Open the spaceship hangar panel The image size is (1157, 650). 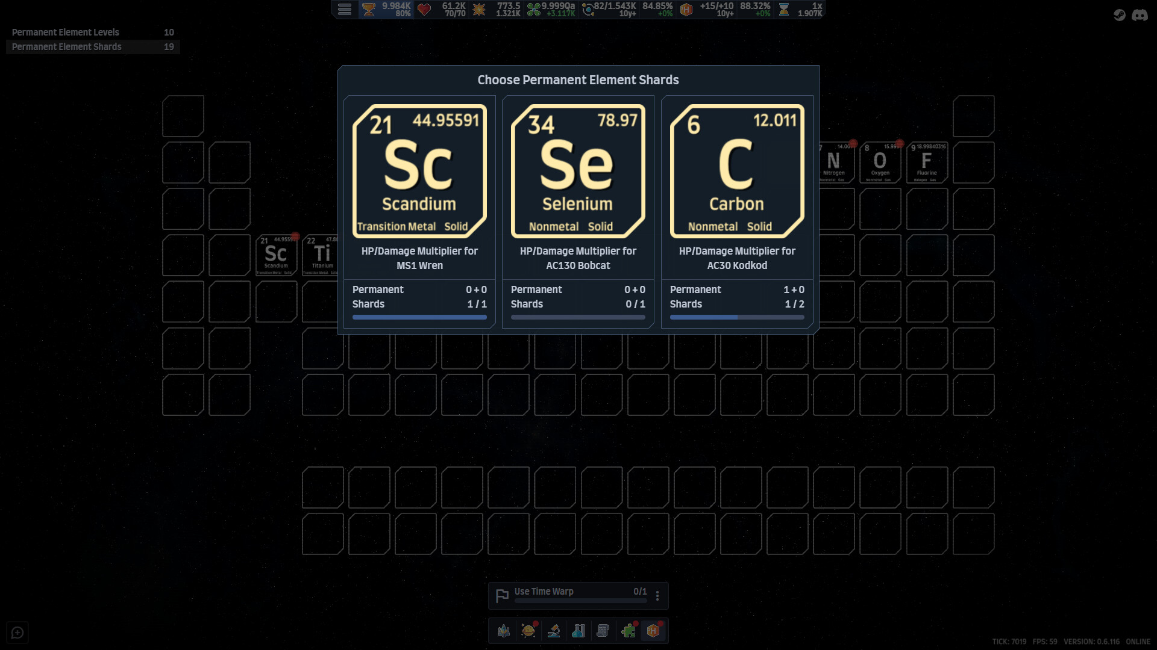(503, 631)
